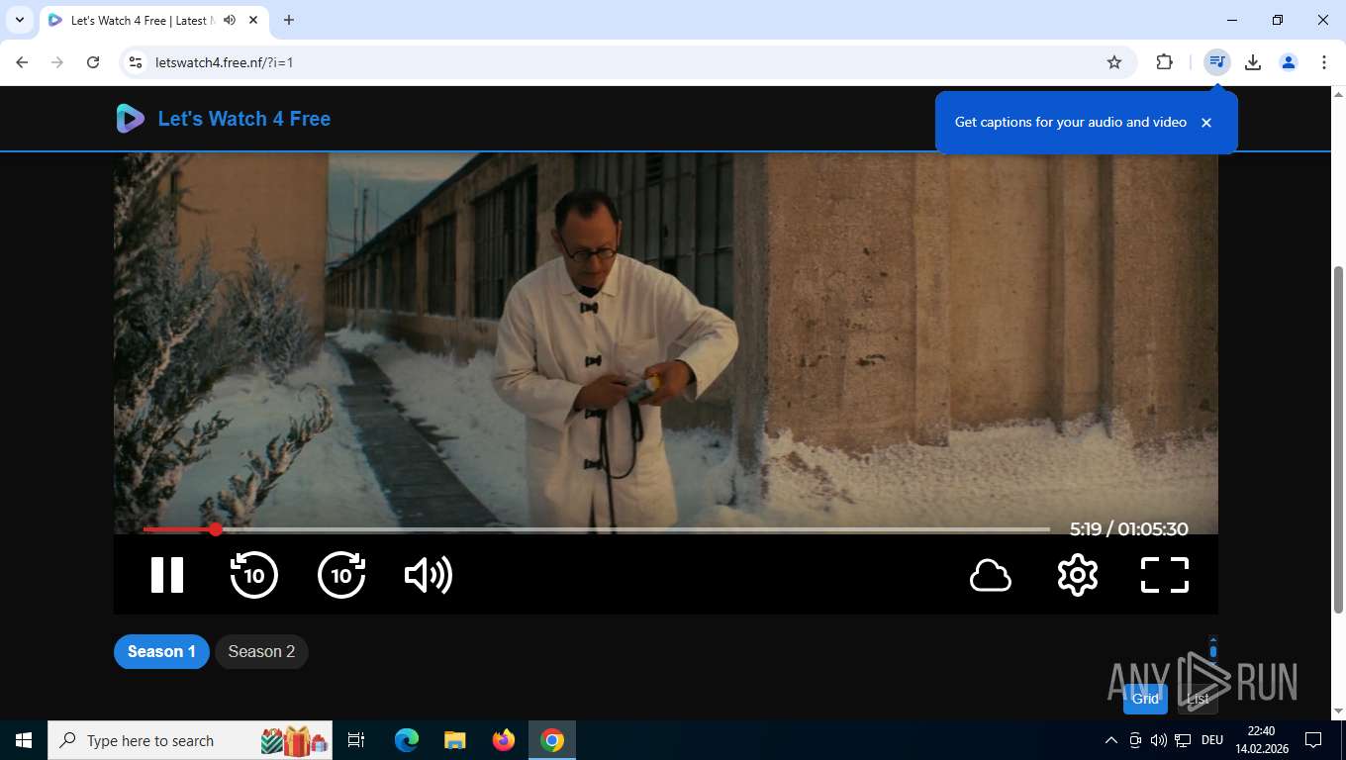Click the red progress bar handle
The image size is (1346, 760).
216,529
